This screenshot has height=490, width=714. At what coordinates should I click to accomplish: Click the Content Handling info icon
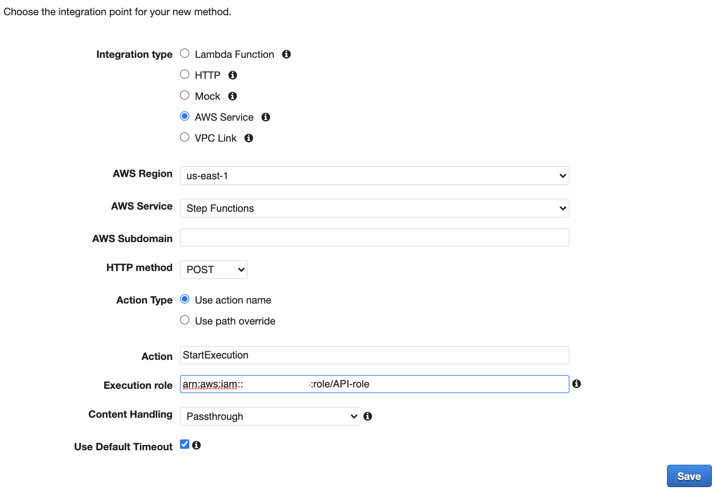click(368, 416)
